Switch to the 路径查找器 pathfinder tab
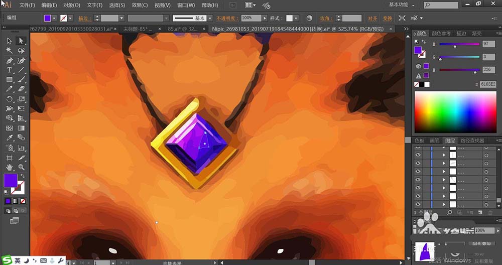 [x=472, y=141]
